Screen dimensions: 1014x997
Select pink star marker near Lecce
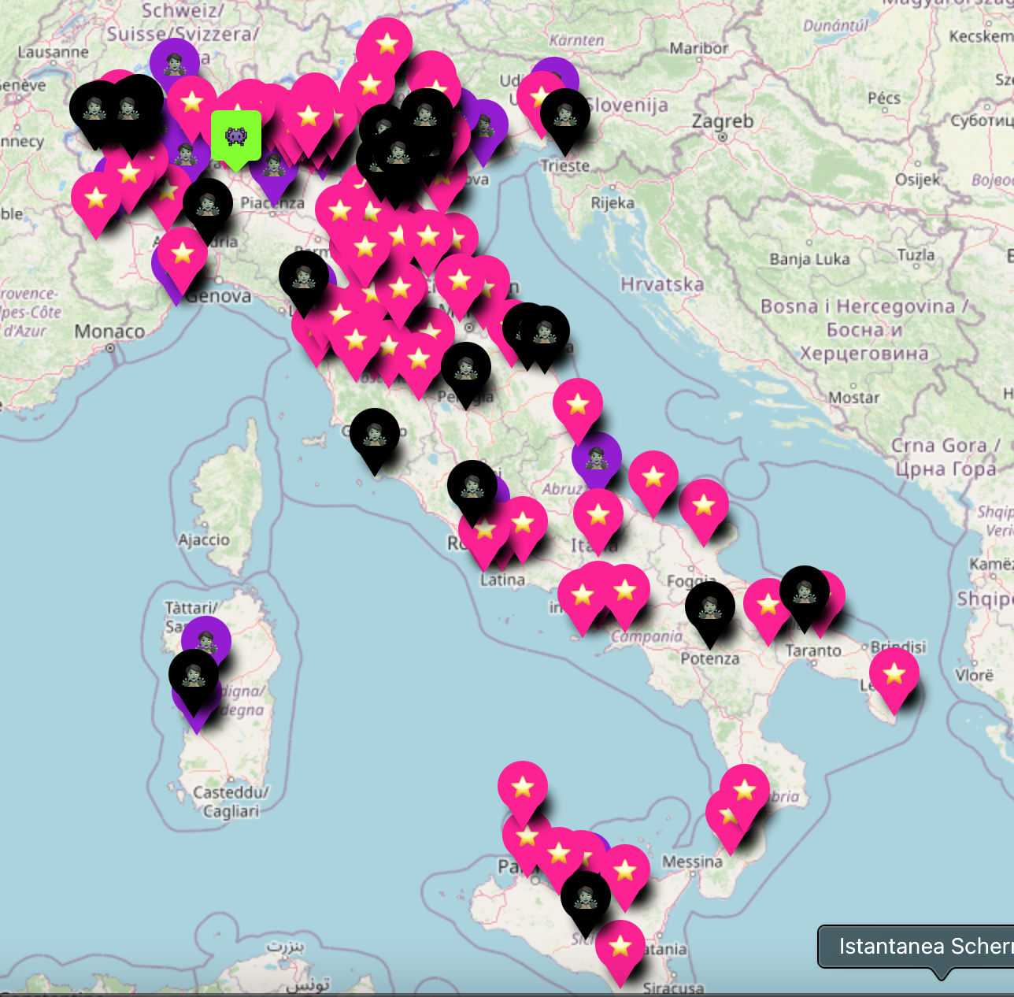pos(894,675)
